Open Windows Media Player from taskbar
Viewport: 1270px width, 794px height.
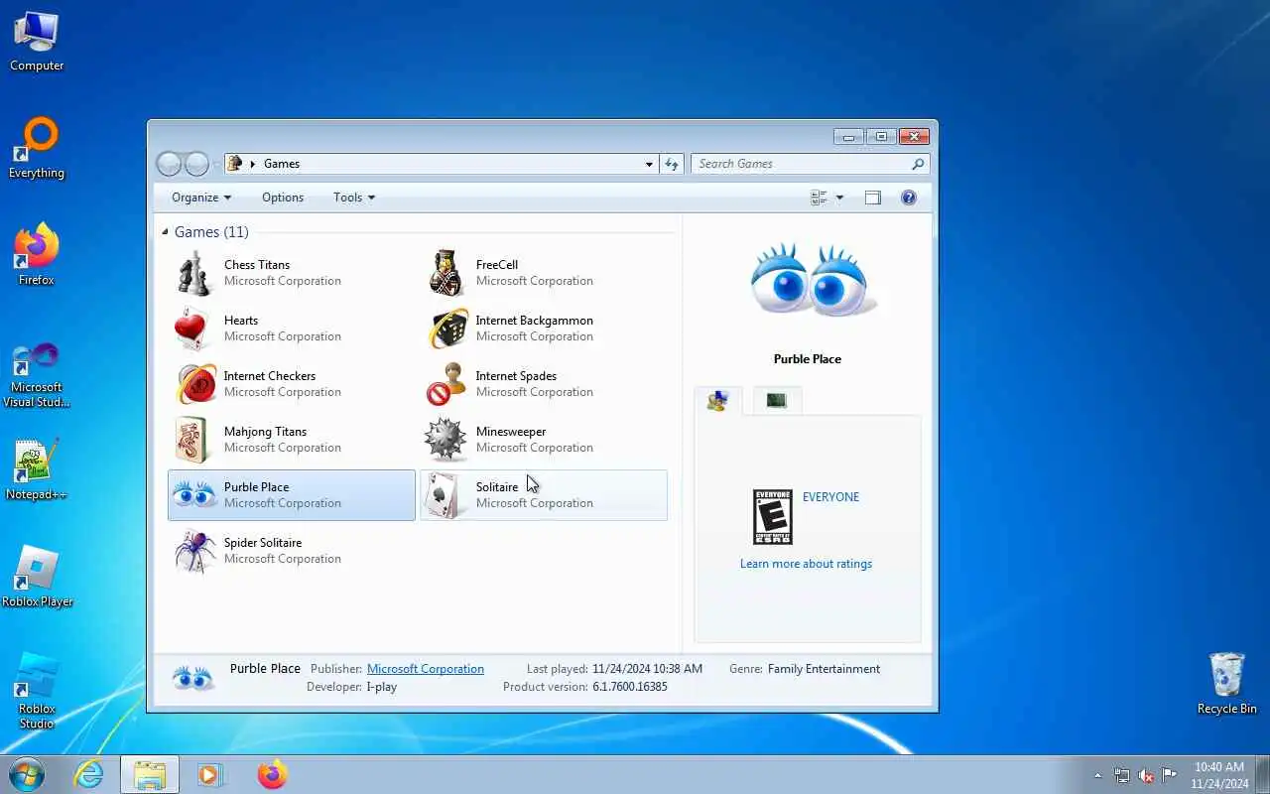click(210, 774)
